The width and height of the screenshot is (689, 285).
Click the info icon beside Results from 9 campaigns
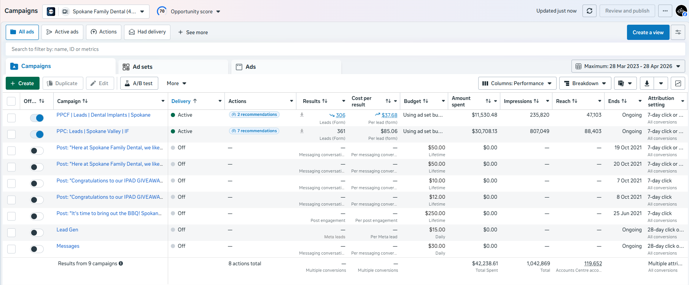(x=121, y=263)
